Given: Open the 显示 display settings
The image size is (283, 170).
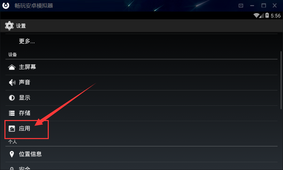Looking at the screenshot, I should (141, 98).
